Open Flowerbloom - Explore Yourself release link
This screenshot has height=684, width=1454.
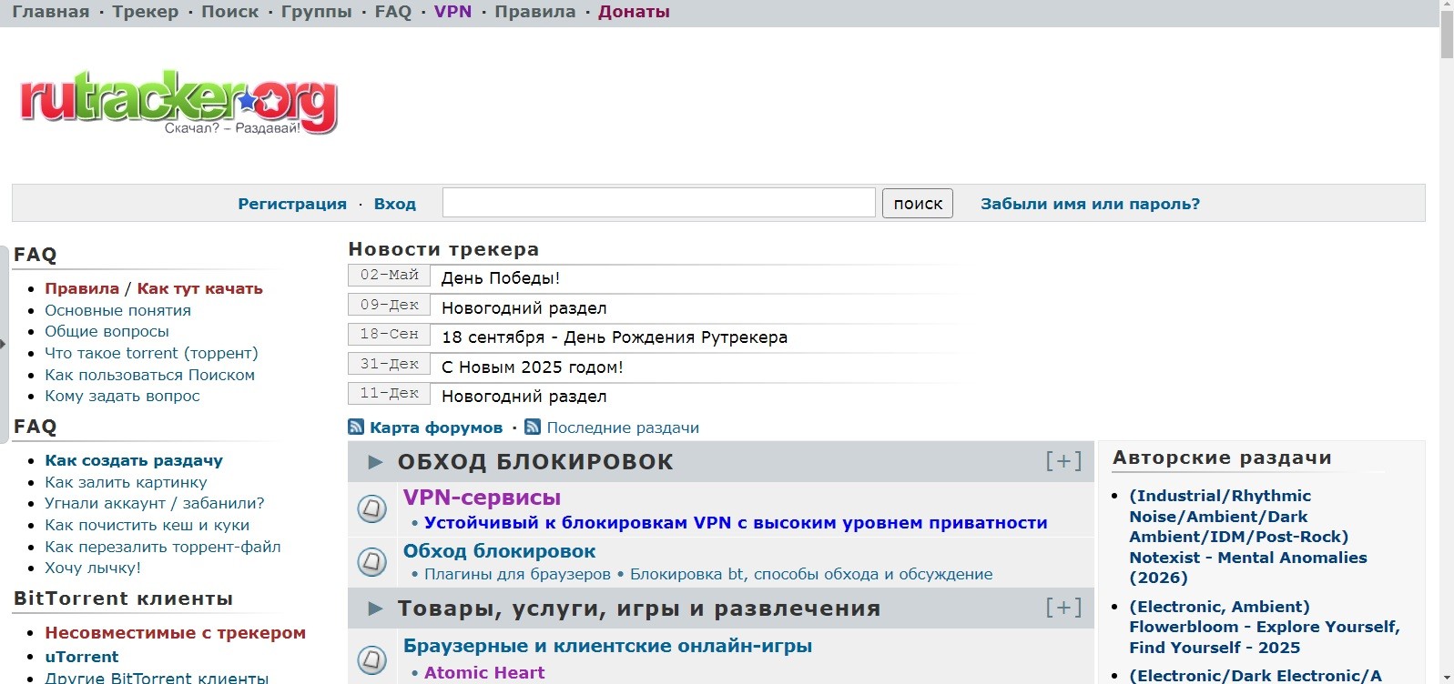point(1265,627)
